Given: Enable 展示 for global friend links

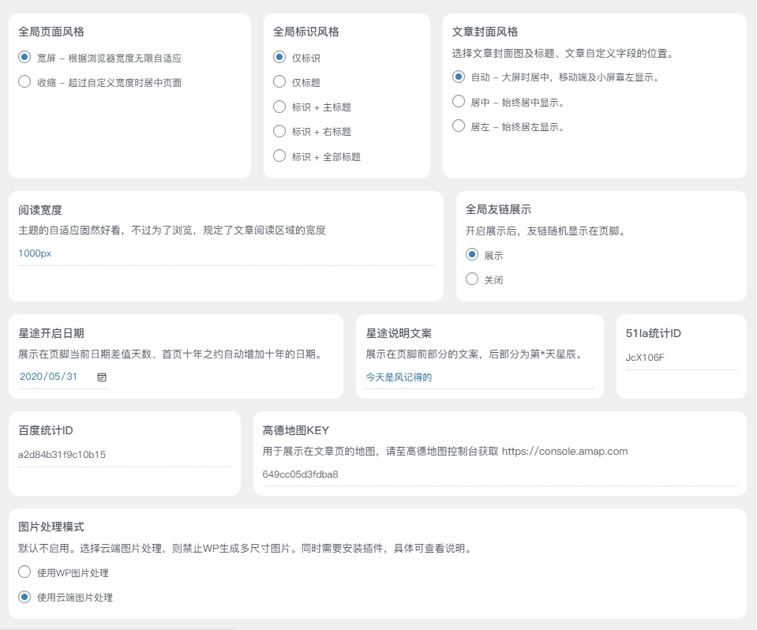Looking at the screenshot, I should pos(472,255).
